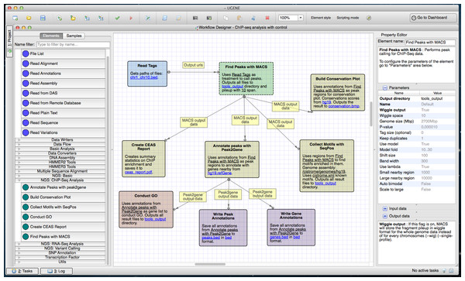
Task: Click the icon right of Scripting mode
Action: 369,18
